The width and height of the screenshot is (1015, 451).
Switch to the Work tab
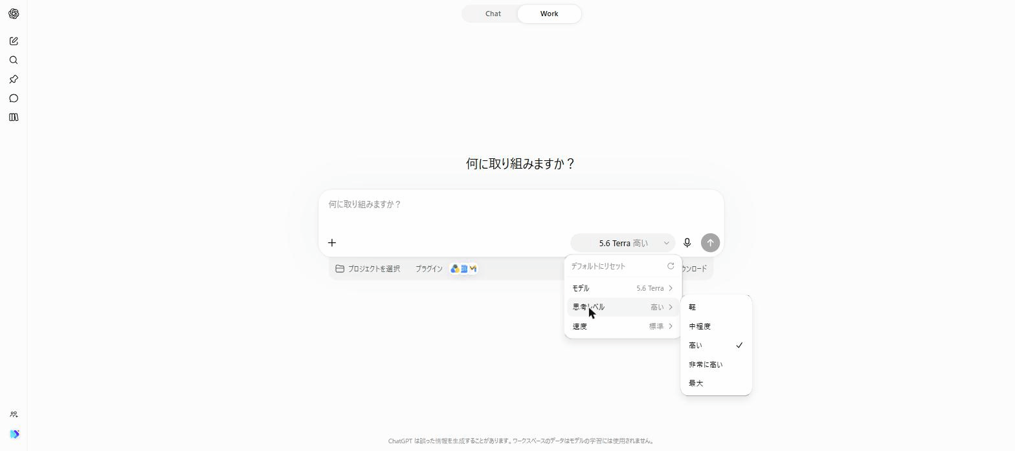(x=549, y=14)
